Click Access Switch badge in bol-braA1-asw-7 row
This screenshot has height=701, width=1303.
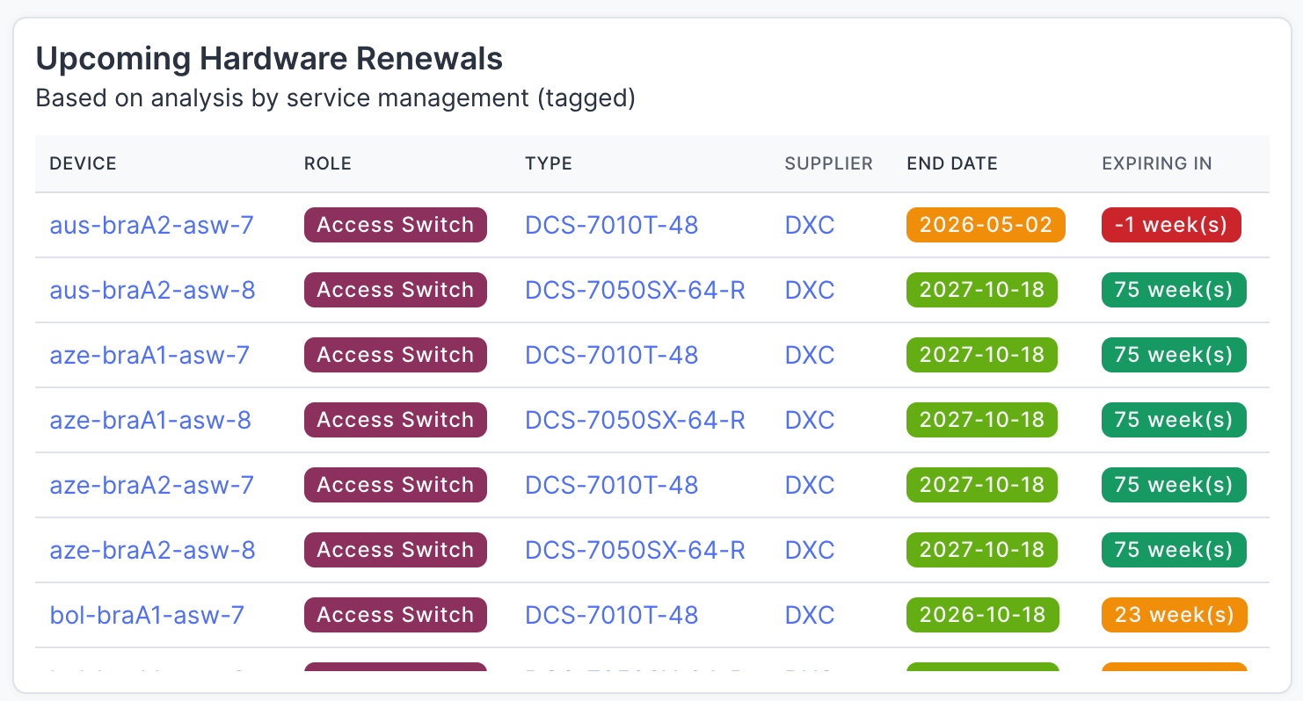point(396,615)
